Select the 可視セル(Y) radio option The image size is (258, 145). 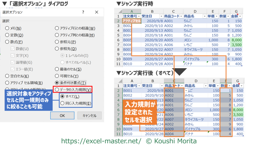[57, 76]
